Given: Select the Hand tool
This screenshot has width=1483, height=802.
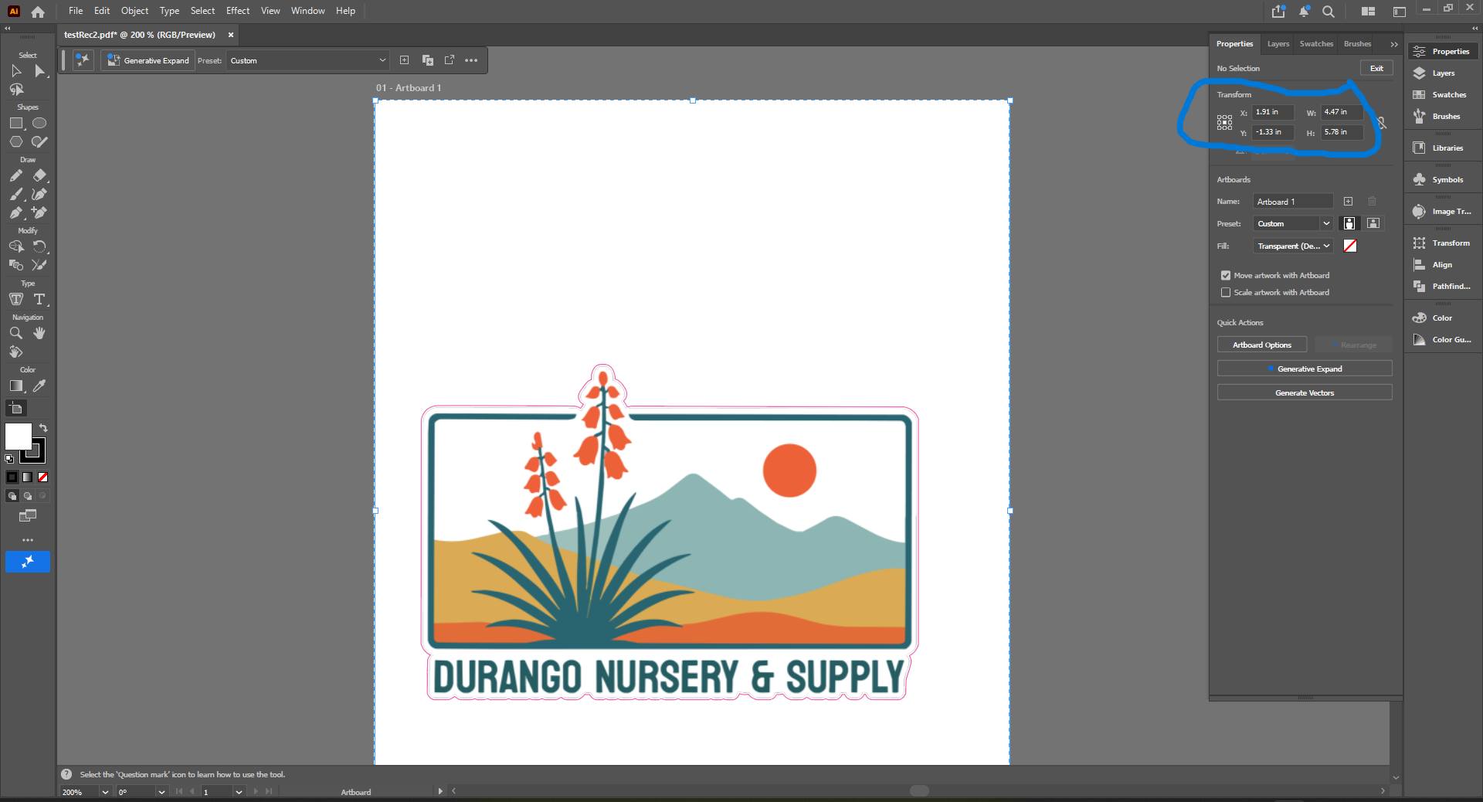Looking at the screenshot, I should [40, 333].
